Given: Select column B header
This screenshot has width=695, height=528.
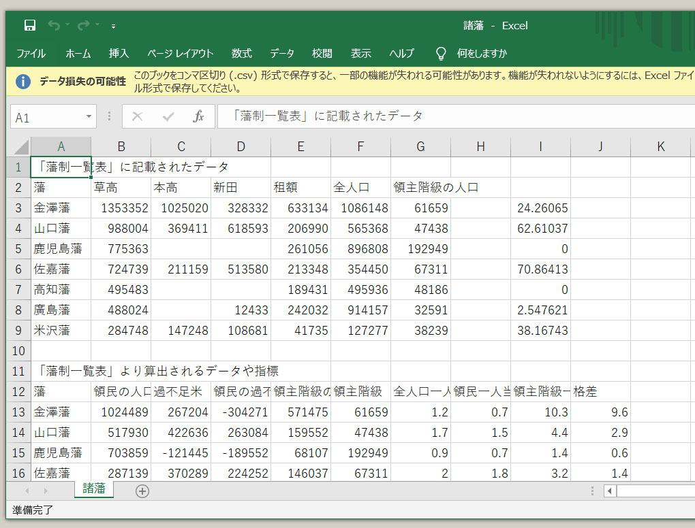Looking at the screenshot, I should [121, 146].
